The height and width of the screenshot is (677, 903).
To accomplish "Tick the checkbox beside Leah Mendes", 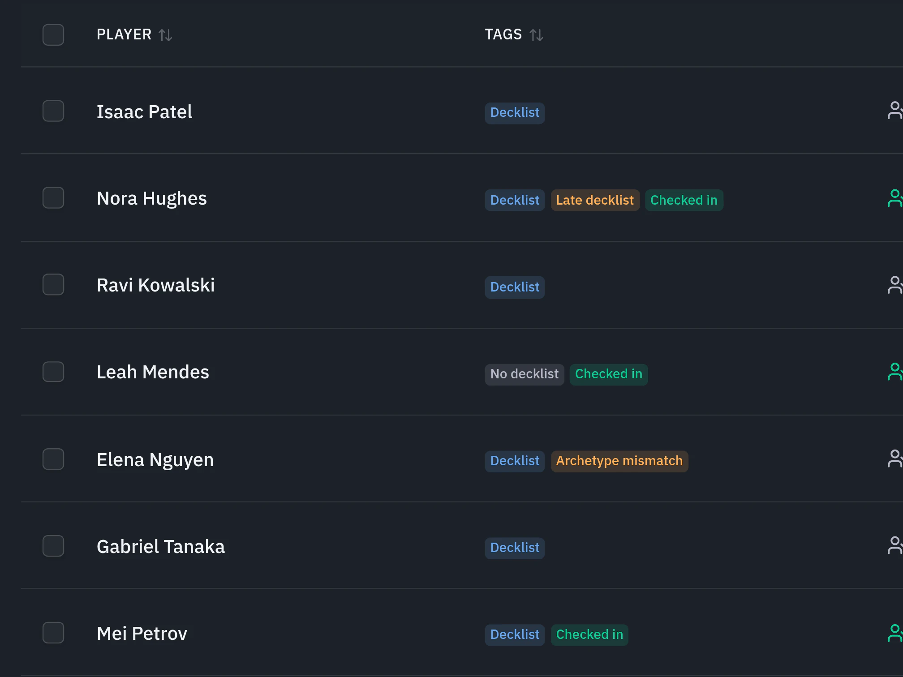I will 53,372.
